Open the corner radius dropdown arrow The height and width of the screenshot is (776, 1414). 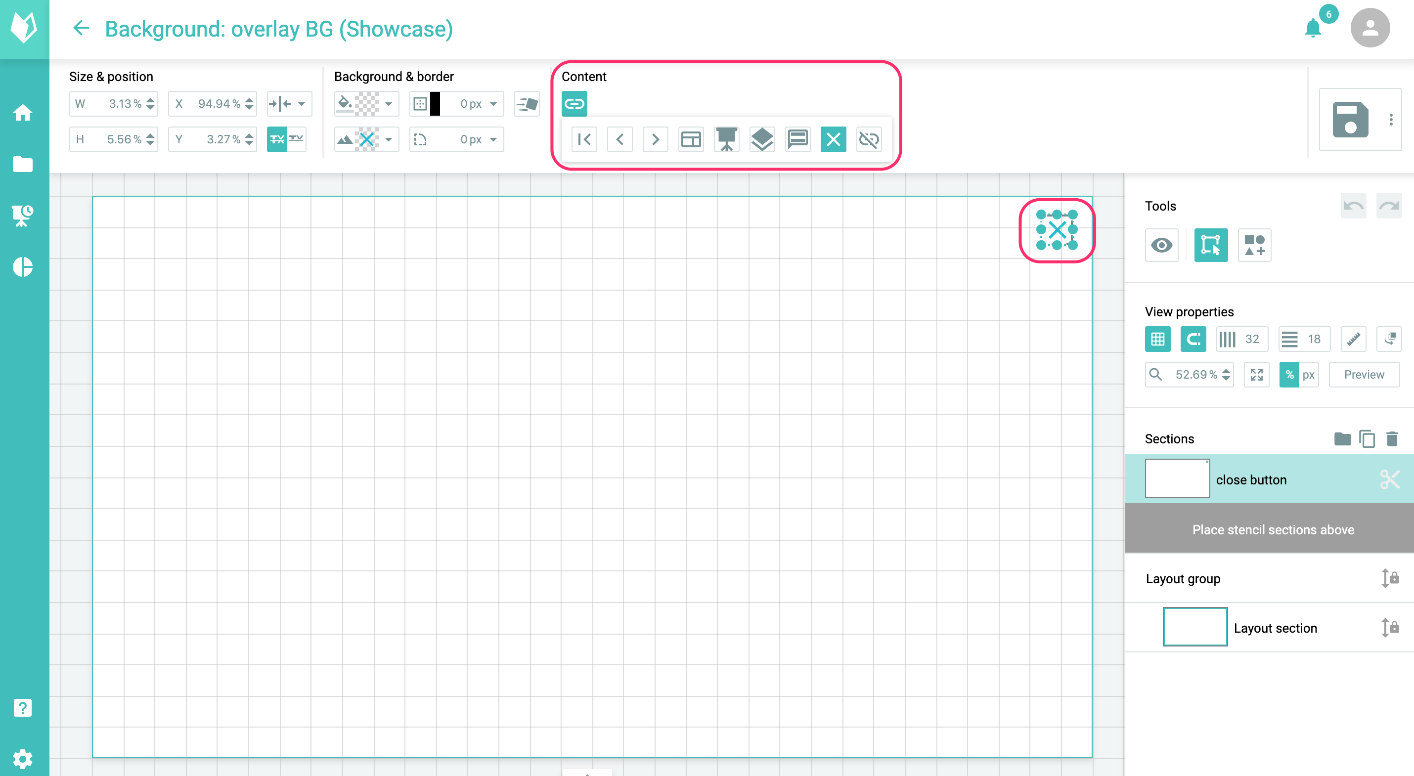click(493, 139)
